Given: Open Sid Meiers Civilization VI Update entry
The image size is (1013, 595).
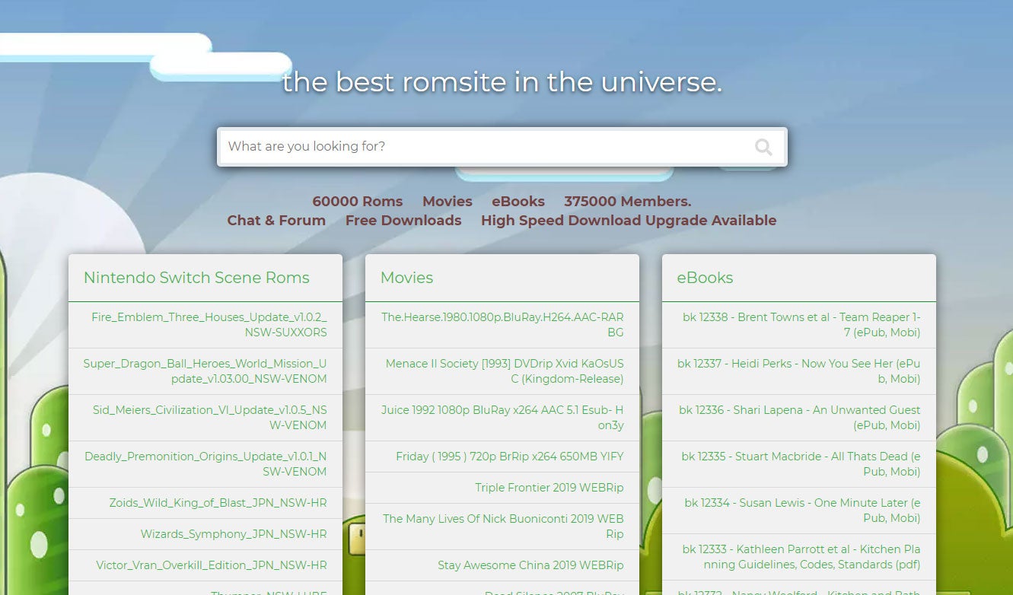Looking at the screenshot, I should click(209, 418).
